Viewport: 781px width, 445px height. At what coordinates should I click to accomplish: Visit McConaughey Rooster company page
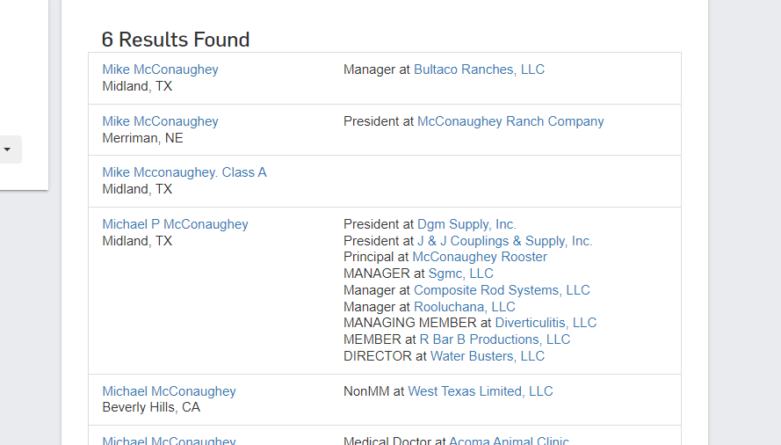pos(479,257)
